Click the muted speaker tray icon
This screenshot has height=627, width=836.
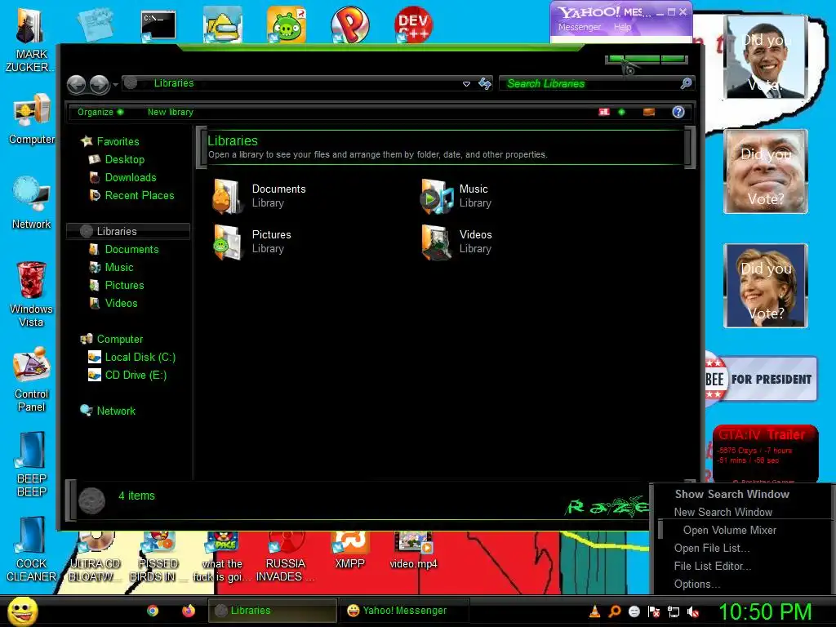[x=693, y=611]
